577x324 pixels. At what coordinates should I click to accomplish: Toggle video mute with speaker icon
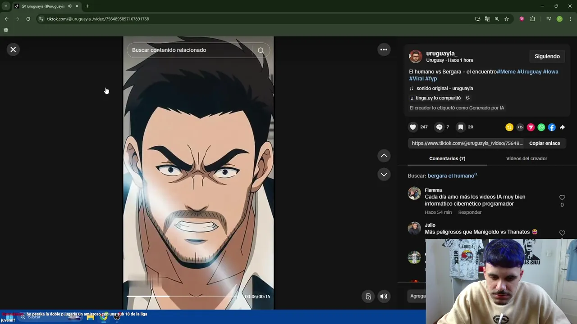[384, 297]
